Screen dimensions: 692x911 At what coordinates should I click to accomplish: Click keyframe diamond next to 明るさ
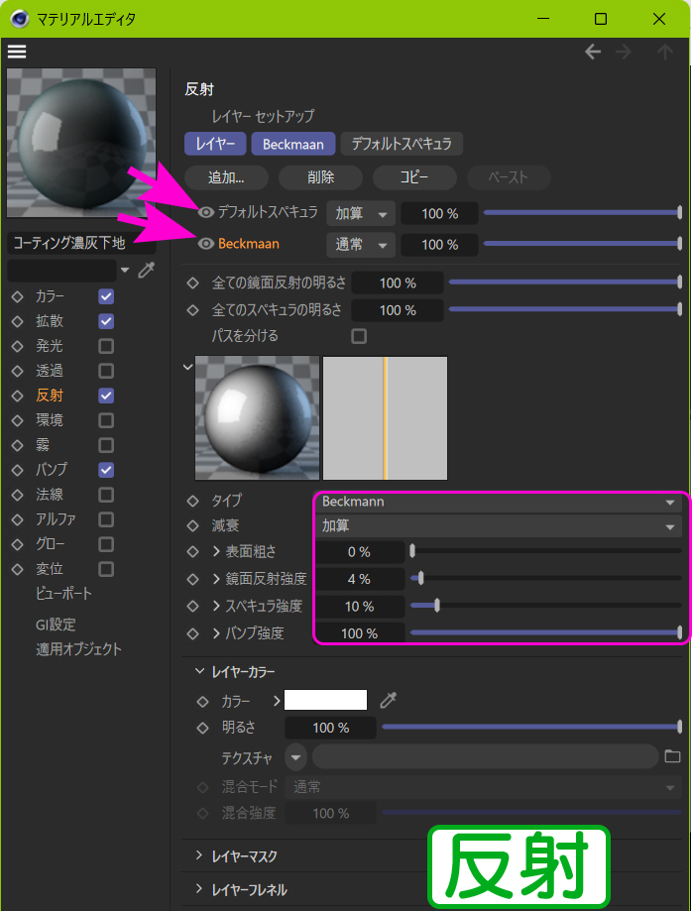pos(202,728)
